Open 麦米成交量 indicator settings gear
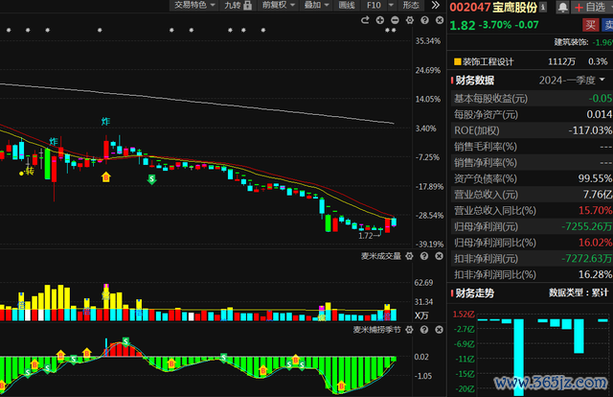 409,256
